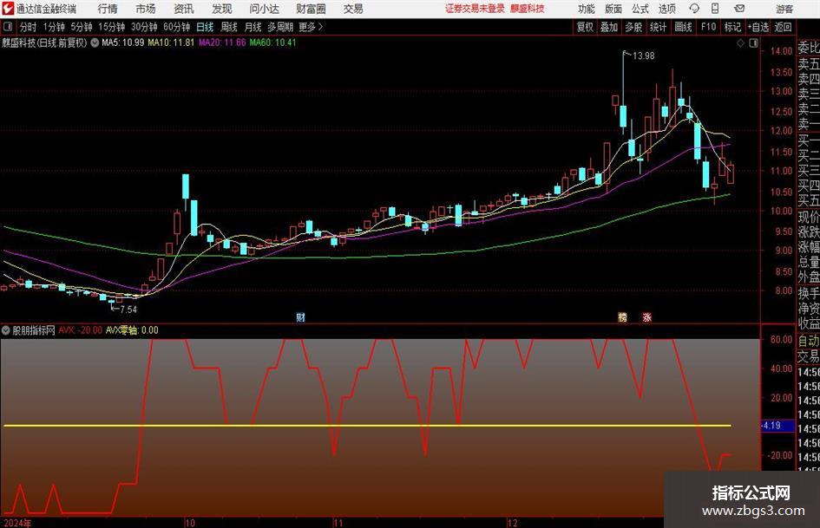Image resolution: width=820 pixels, height=528 pixels.
Task: Switch to the 分时 period tab
Action: coord(29,27)
